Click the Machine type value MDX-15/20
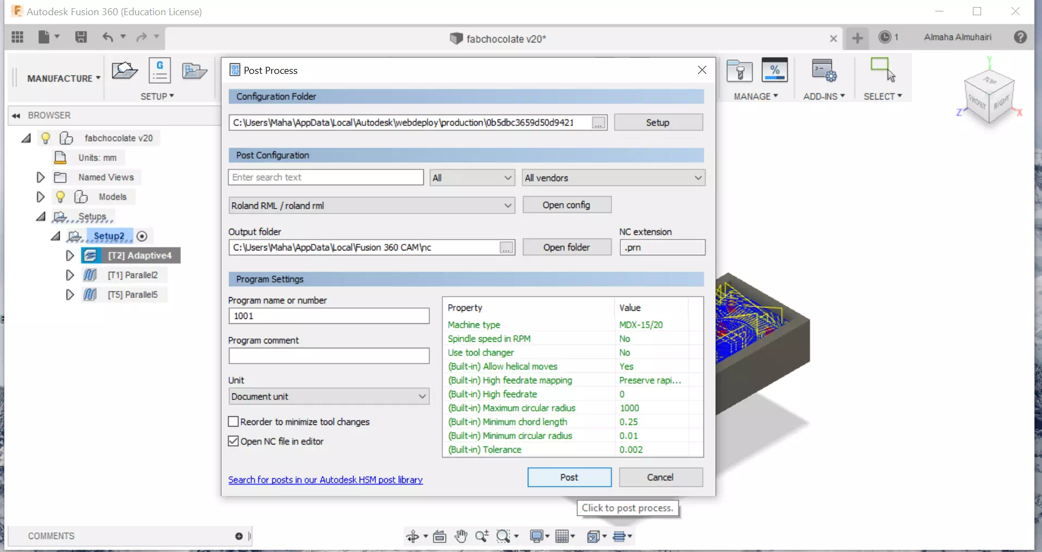Viewport: 1042px width, 552px height. [641, 324]
